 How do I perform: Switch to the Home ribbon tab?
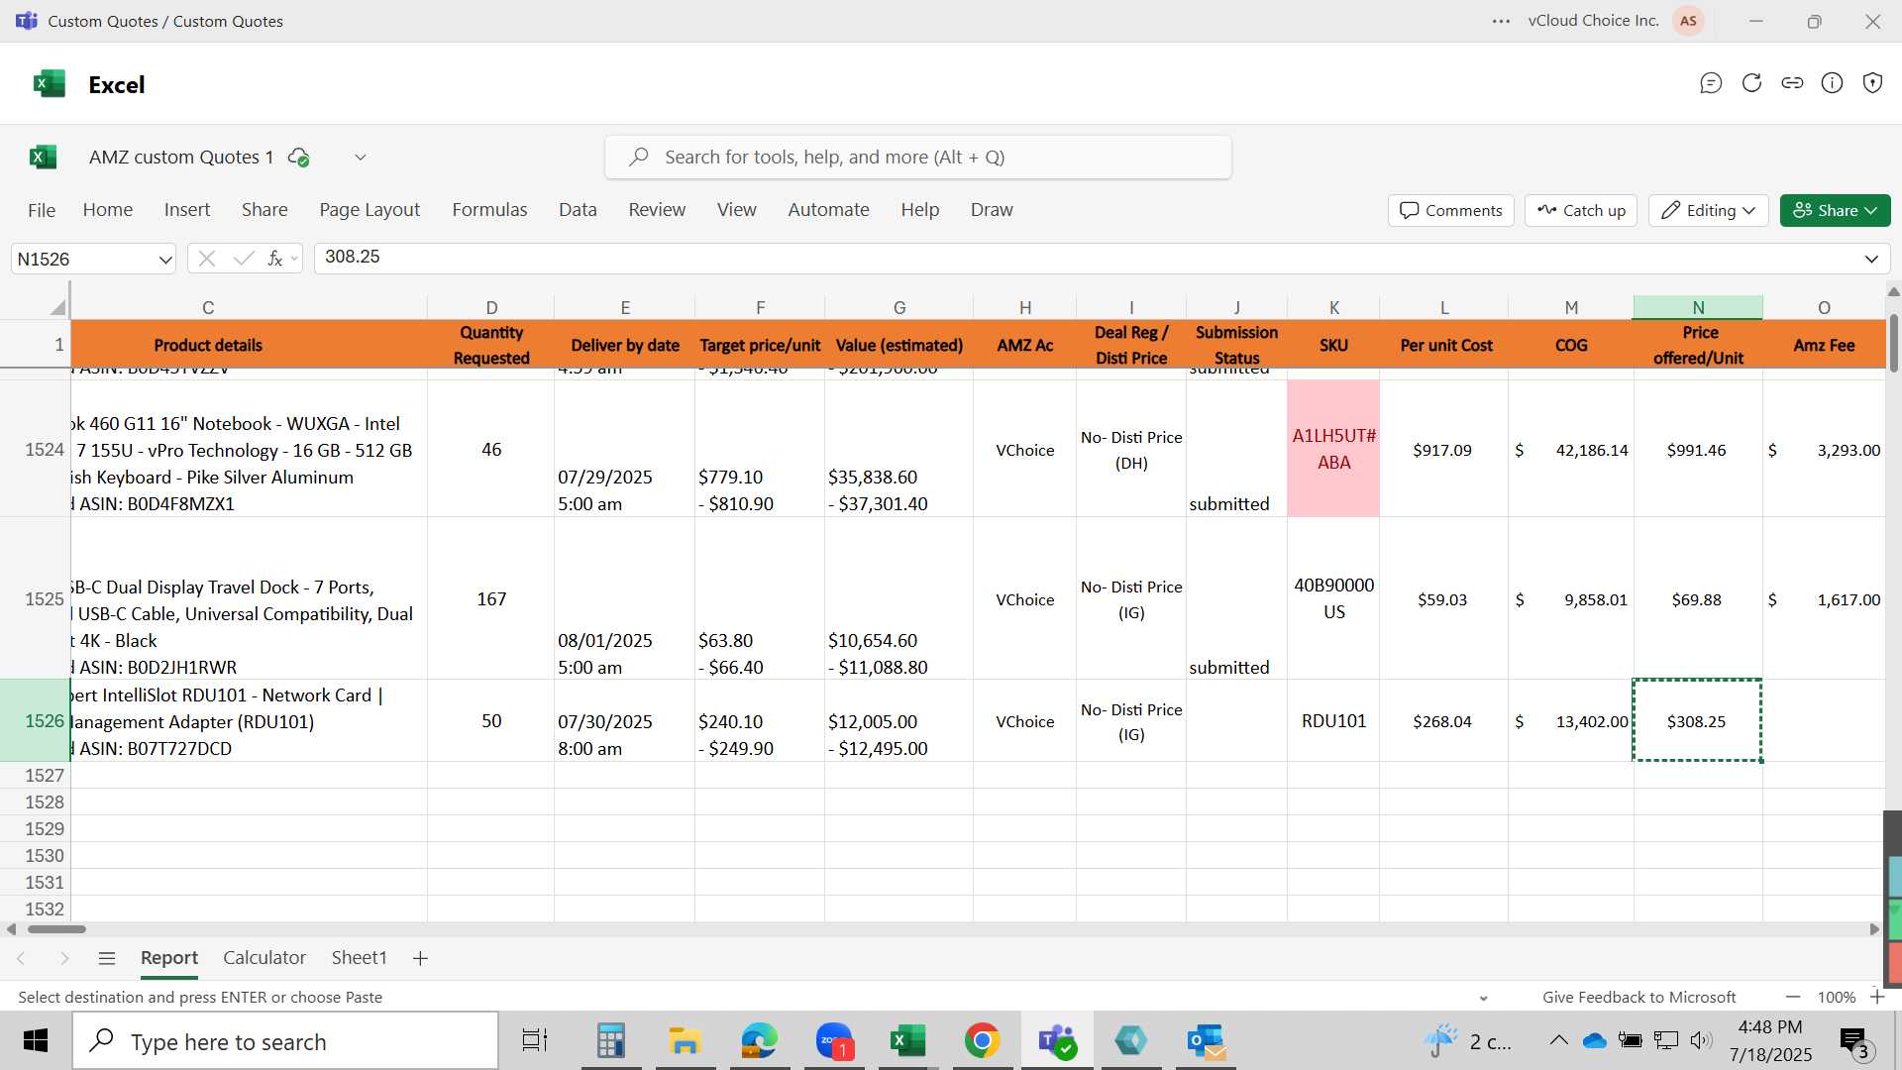point(108,210)
